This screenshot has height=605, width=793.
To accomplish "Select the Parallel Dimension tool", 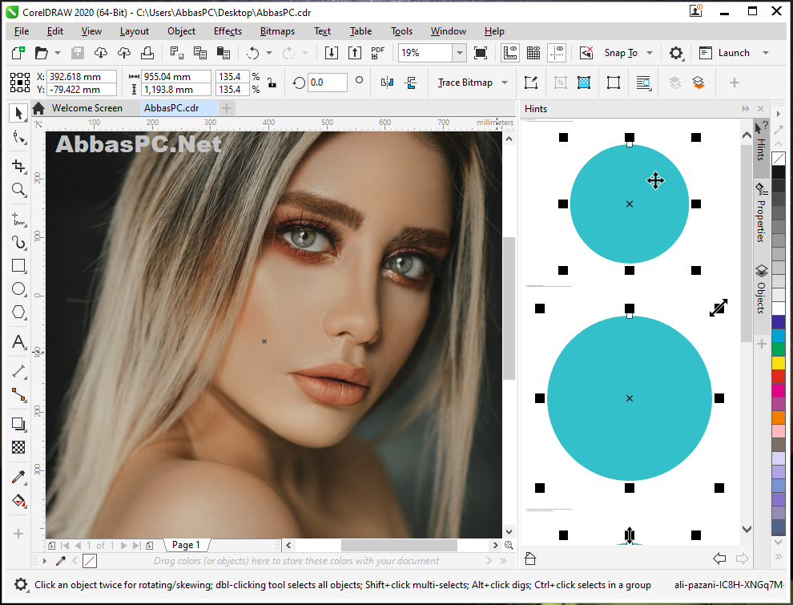I will tap(18, 372).
